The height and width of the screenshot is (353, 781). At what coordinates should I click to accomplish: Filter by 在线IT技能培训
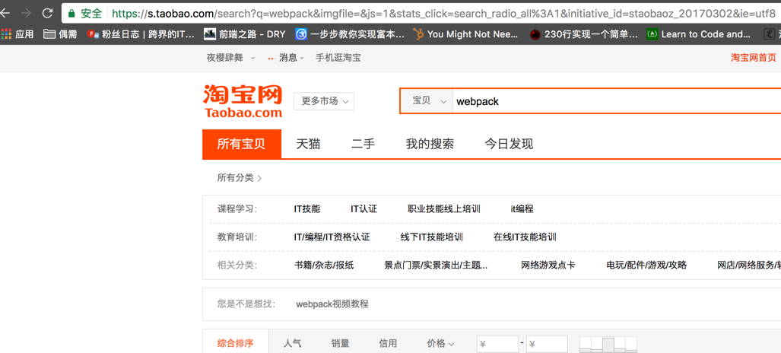tap(525, 237)
